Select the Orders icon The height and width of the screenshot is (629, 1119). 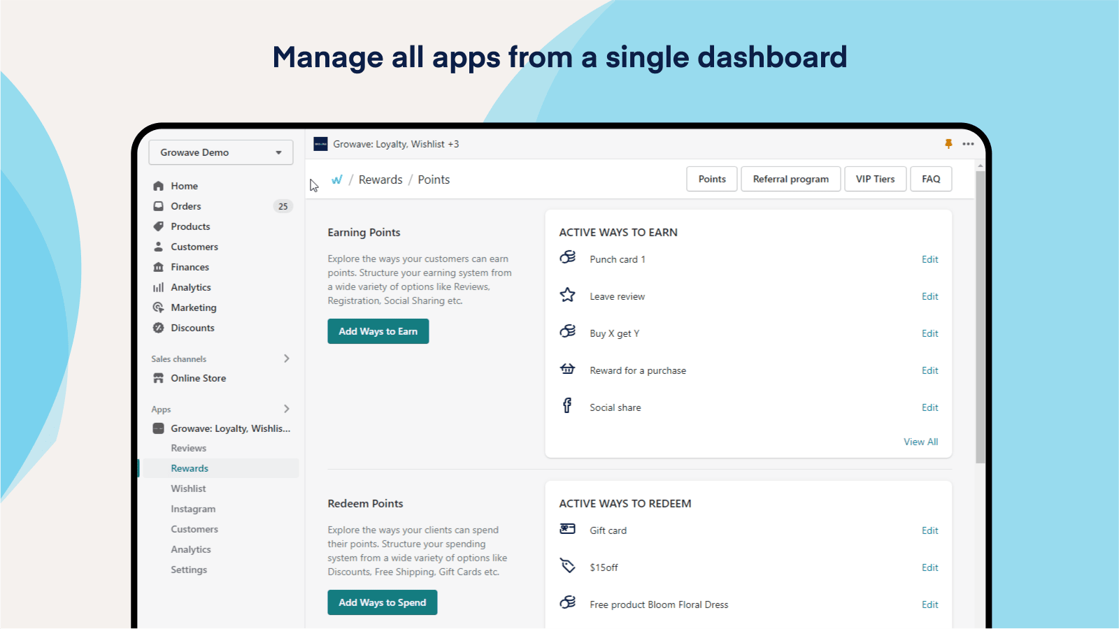coord(158,205)
